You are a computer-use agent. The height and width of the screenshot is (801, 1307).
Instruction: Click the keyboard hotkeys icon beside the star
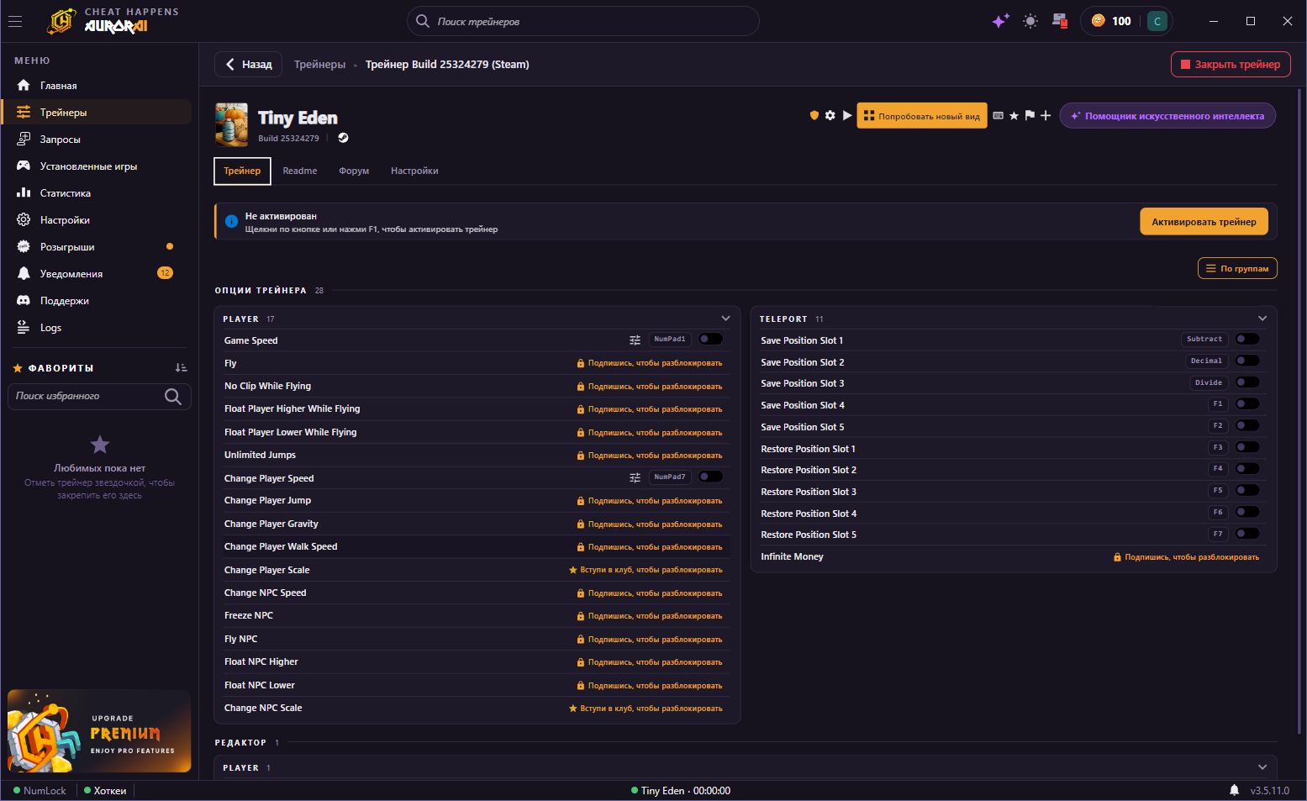(998, 116)
